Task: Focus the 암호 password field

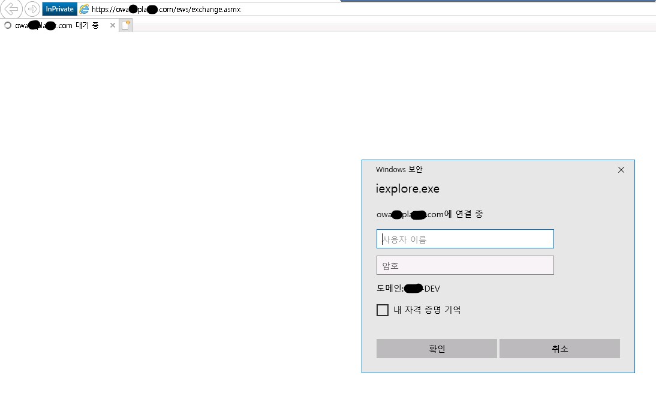Action: click(x=465, y=265)
